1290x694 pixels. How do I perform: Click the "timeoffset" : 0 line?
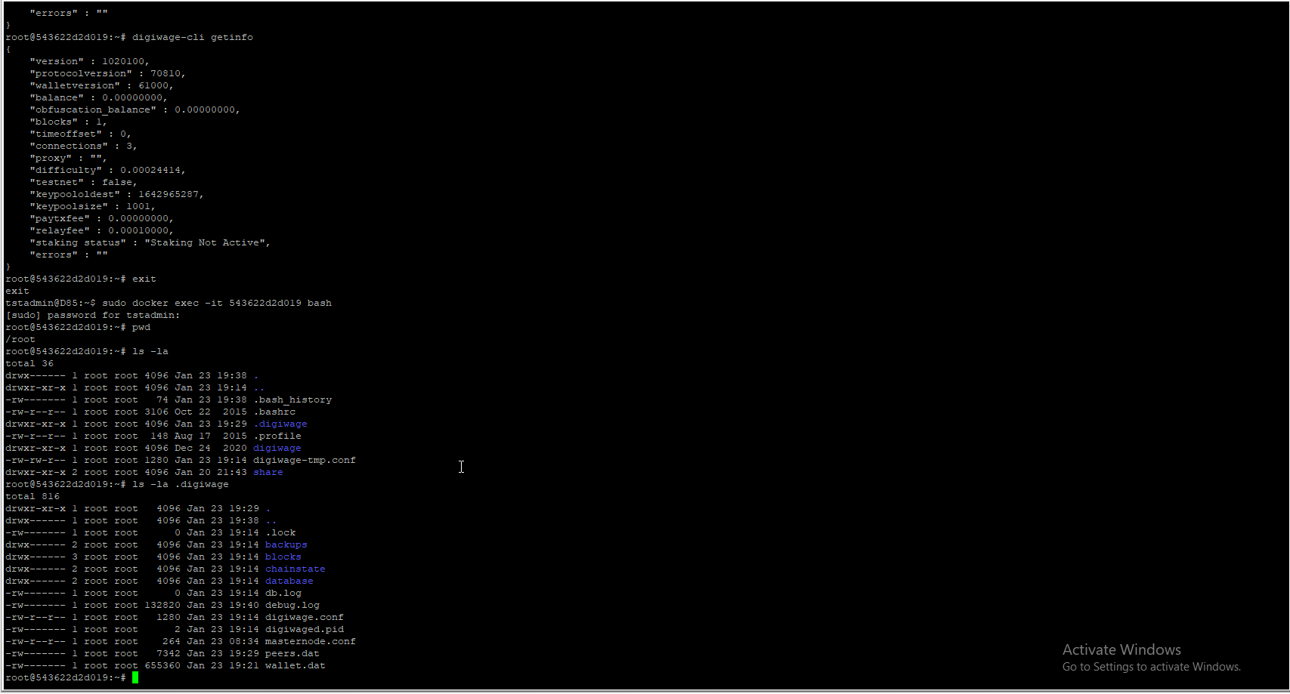pyautogui.click(x=81, y=134)
